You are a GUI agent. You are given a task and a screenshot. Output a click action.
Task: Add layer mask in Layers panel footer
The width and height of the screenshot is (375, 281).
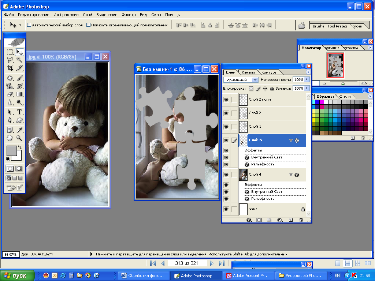pyautogui.click(x=259, y=220)
